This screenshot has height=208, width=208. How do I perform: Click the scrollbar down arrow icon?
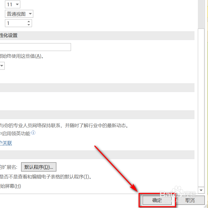click(x=201, y=190)
